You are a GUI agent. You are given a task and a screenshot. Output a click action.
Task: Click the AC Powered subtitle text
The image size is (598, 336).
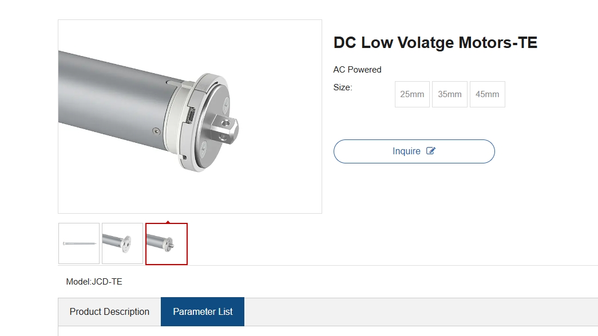tap(357, 70)
